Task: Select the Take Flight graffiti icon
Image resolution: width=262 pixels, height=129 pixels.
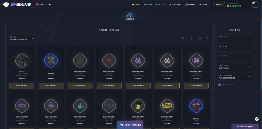Action: [109, 106]
